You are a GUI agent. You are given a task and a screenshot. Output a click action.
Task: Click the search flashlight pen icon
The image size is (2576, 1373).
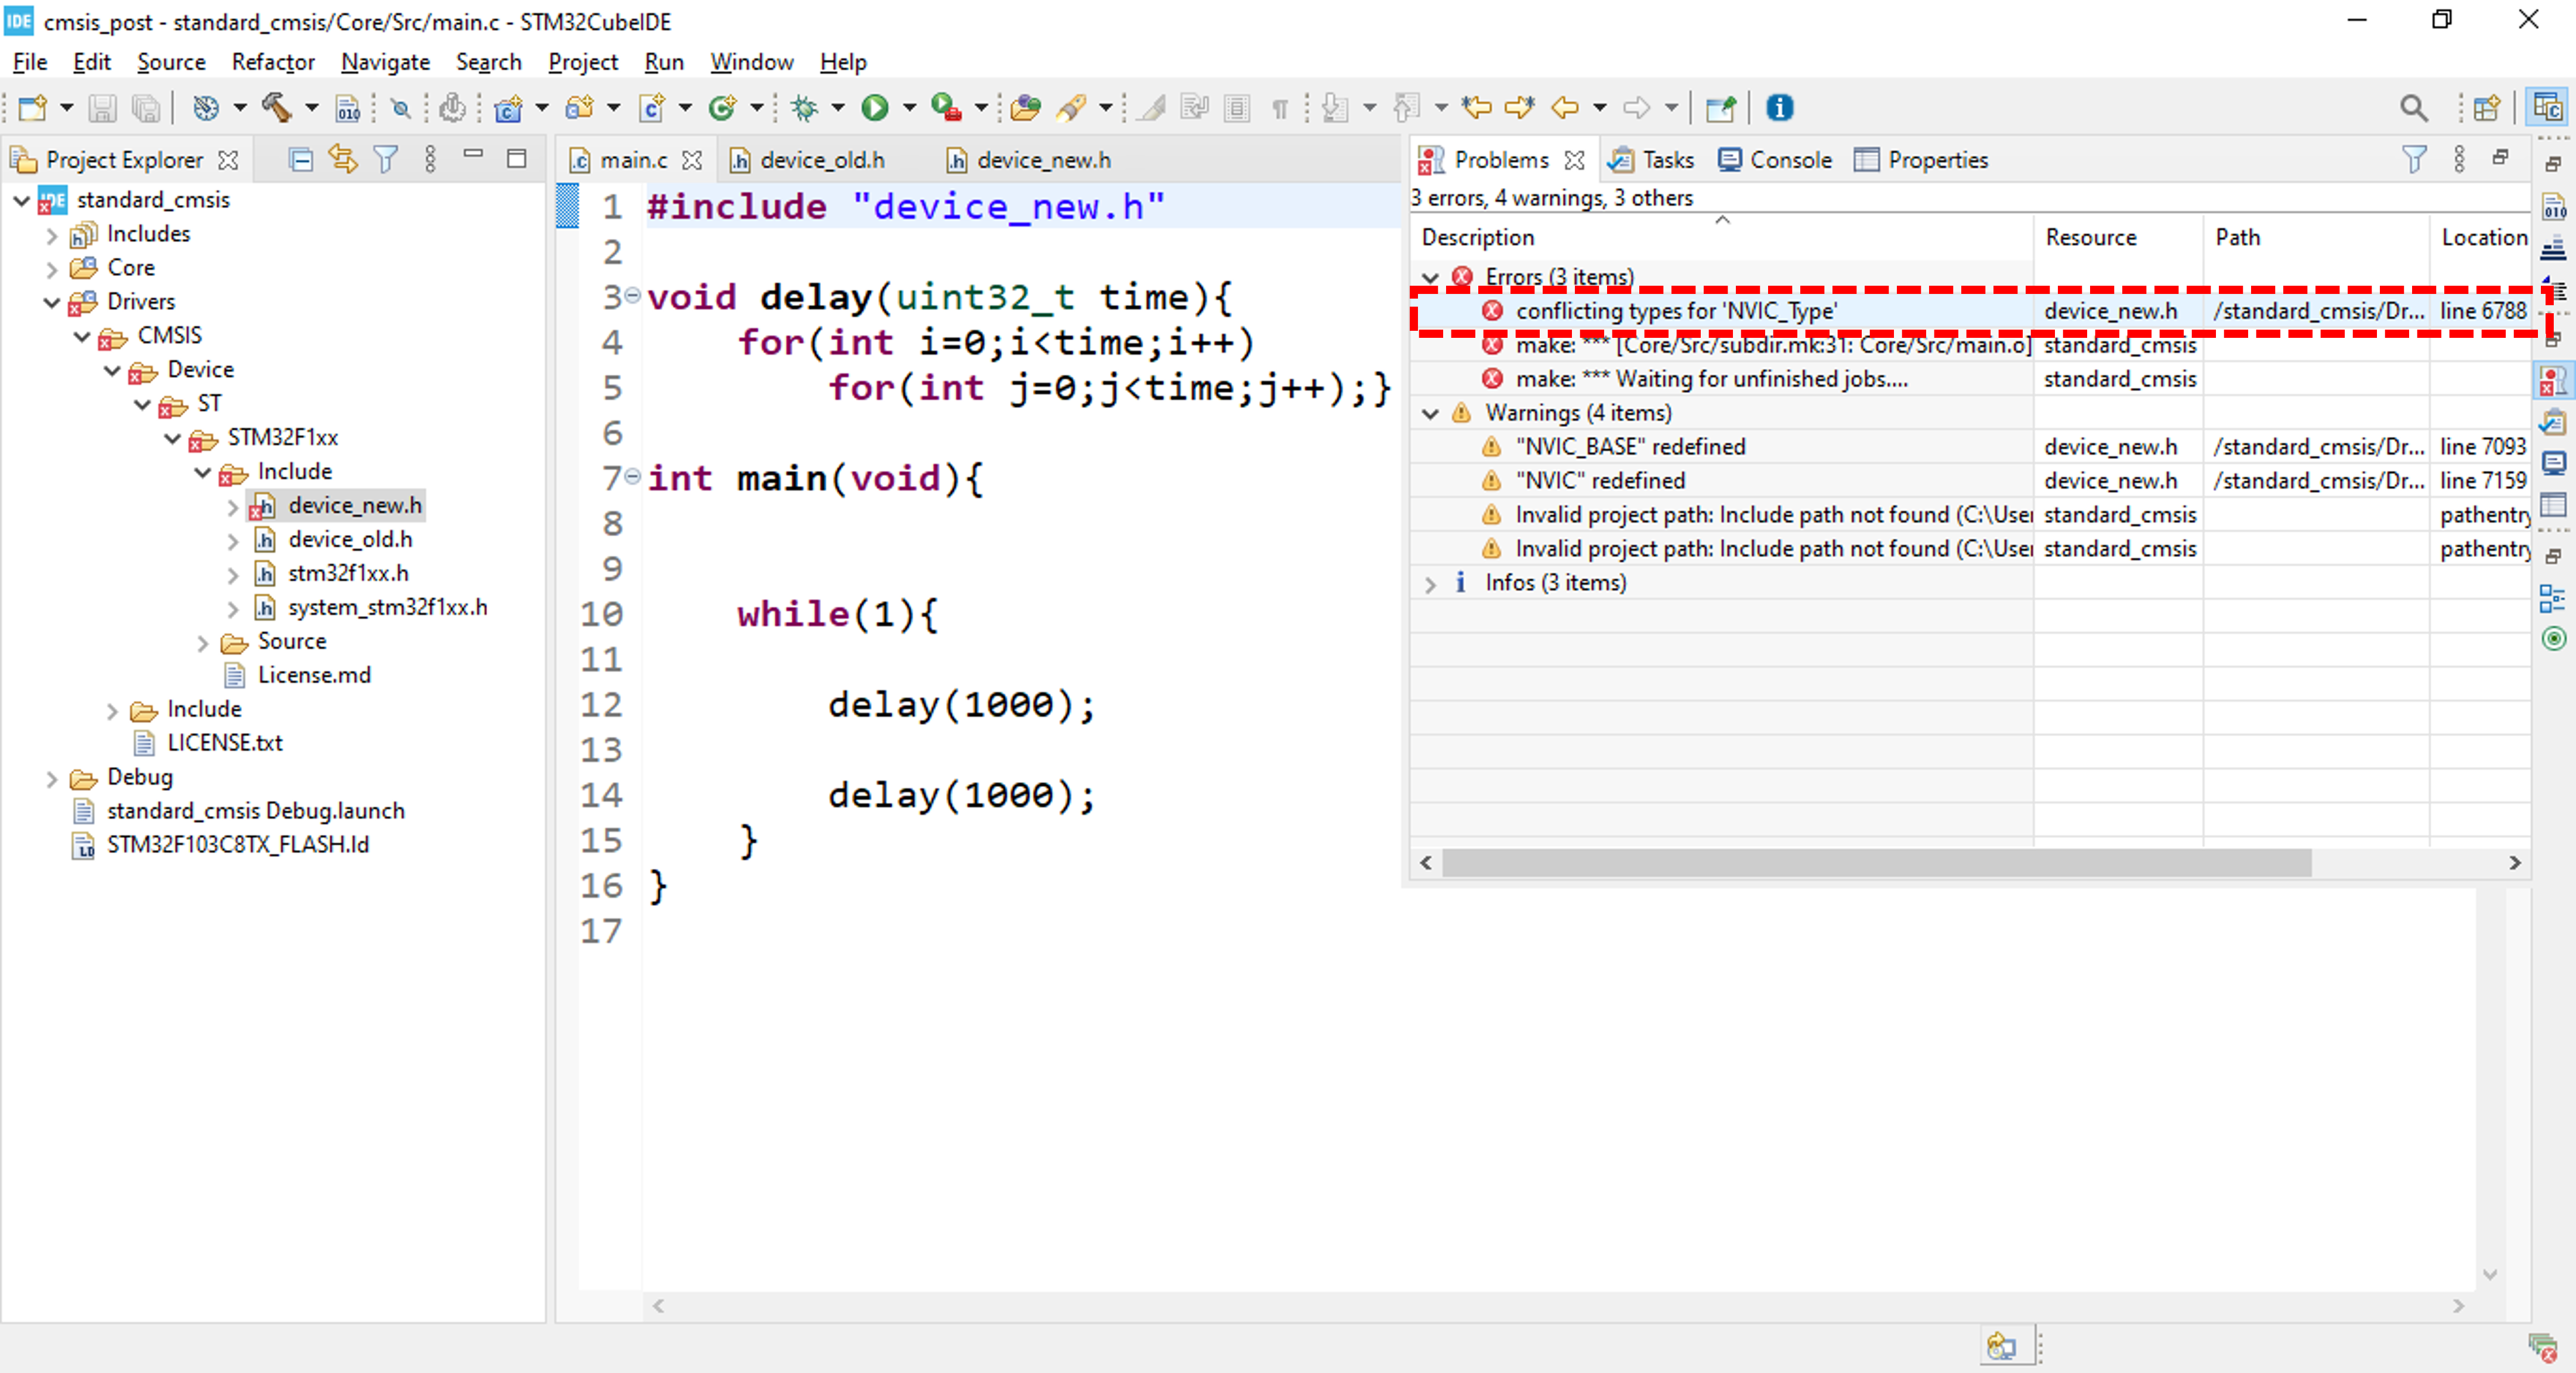[x=1071, y=107]
